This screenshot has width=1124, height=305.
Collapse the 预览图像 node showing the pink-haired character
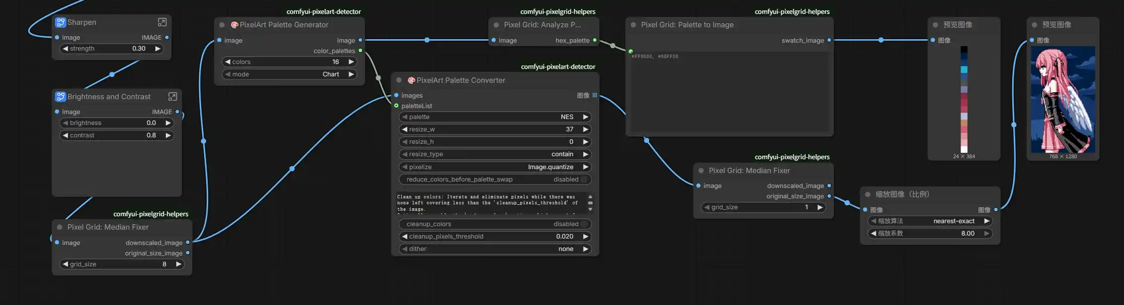[1034, 25]
